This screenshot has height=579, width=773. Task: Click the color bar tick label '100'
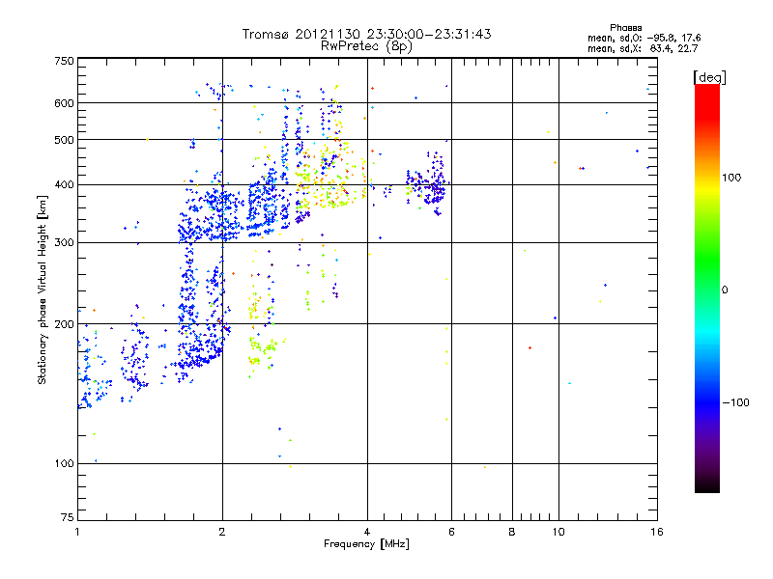[731, 178]
